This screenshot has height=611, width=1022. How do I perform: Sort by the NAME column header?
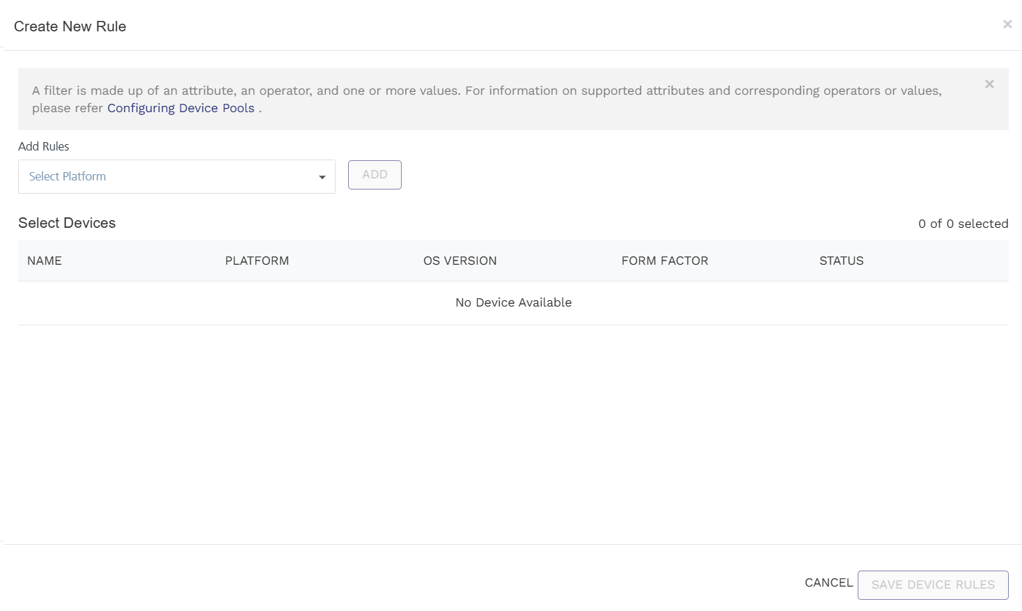click(45, 261)
